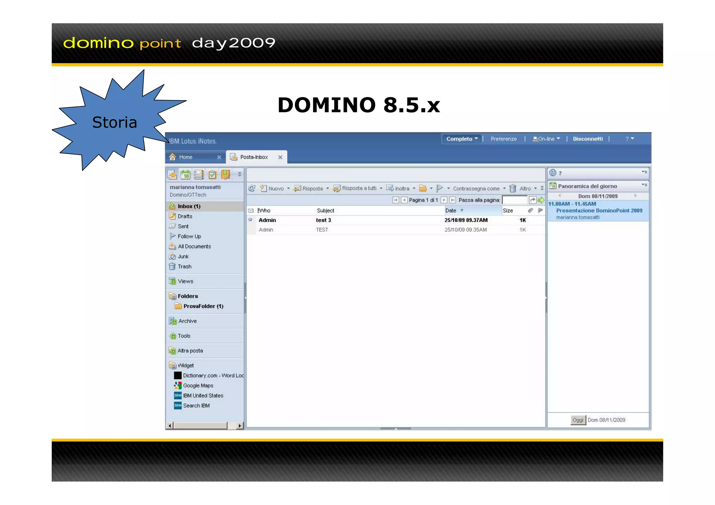Create a new message with Nuovo
Image resolution: width=715 pixels, height=505 pixels.
pos(272,188)
